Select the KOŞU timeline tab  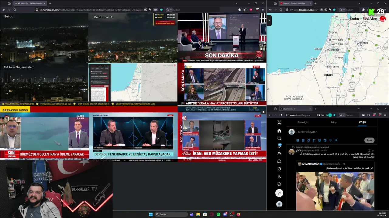[362, 122]
